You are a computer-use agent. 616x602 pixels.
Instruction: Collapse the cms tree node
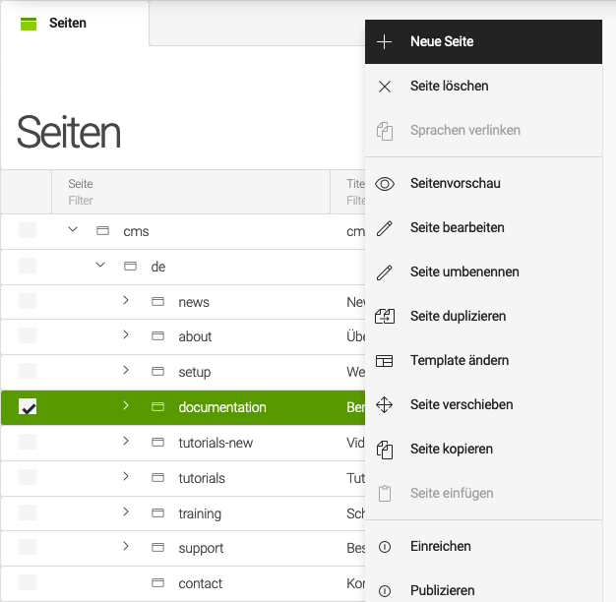point(72,230)
